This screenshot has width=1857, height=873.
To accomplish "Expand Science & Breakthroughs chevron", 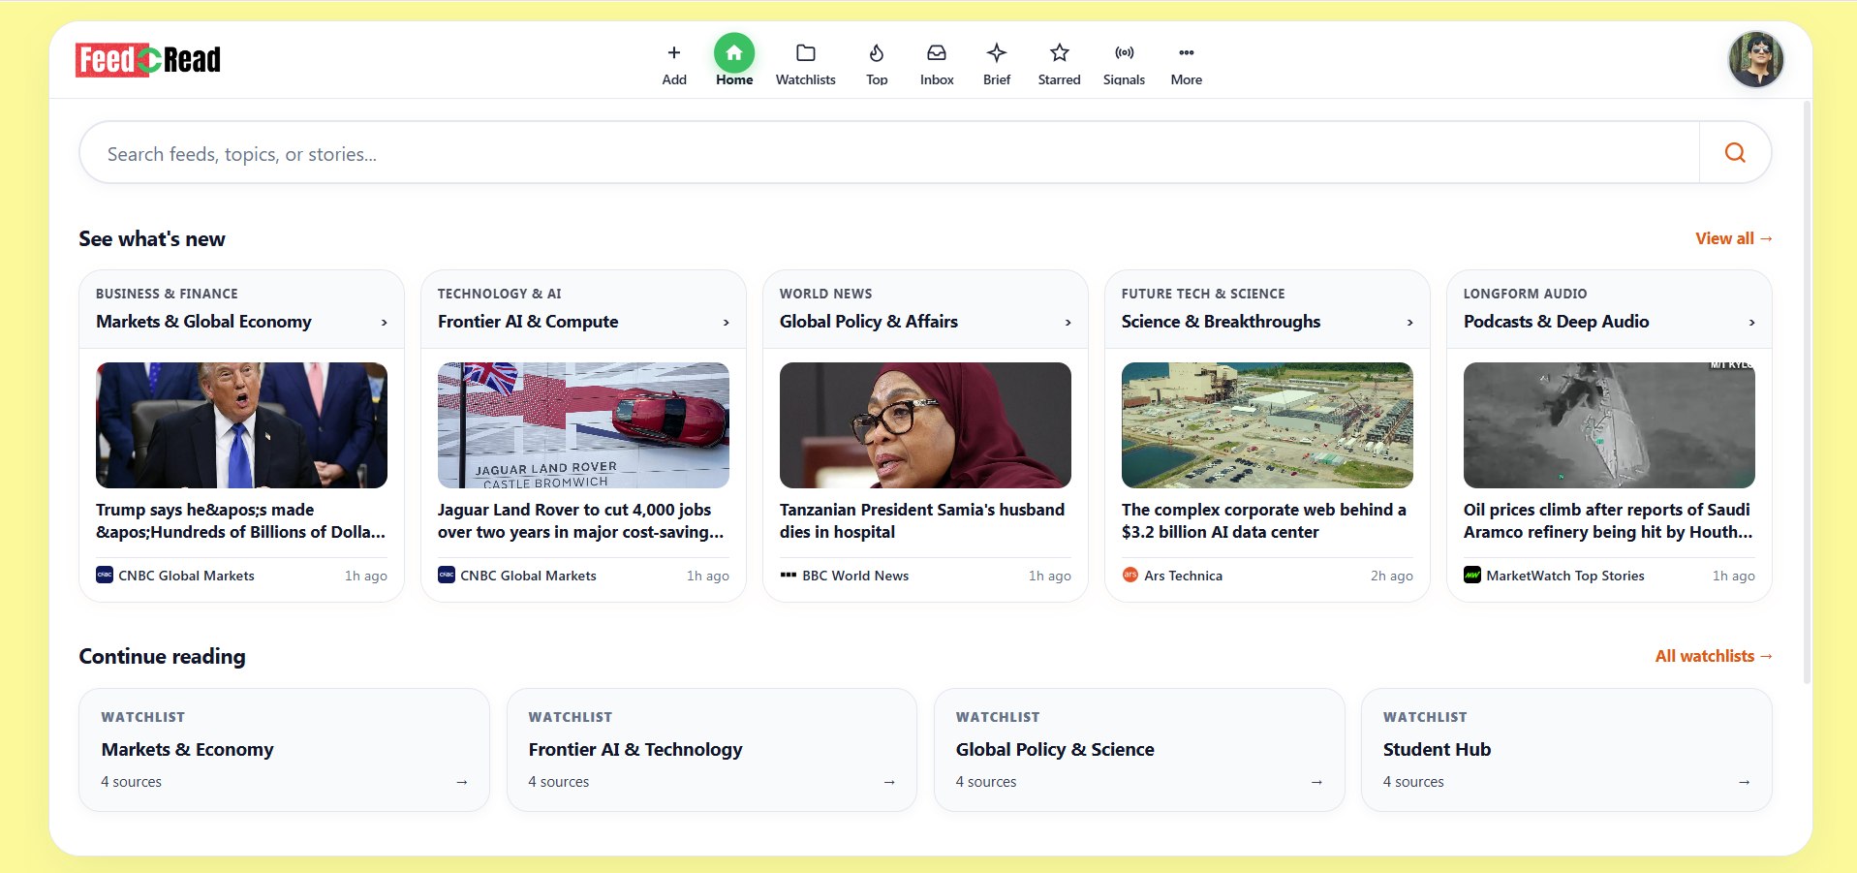I will coord(1410,323).
